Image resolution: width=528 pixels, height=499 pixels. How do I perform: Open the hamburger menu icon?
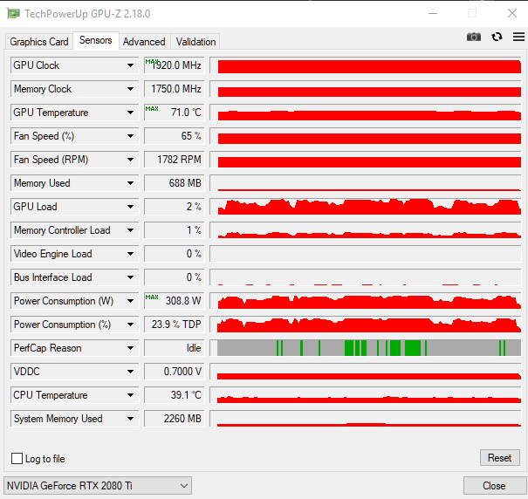[x=518, y=37]
